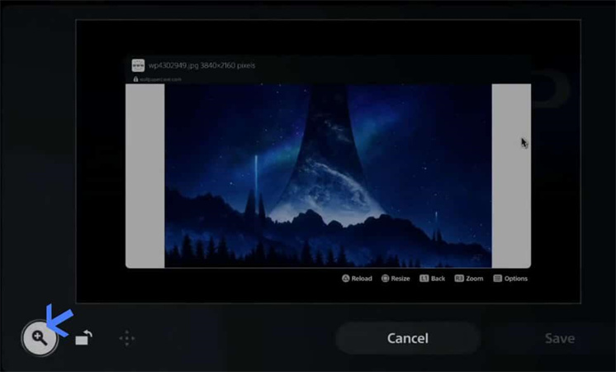Choose the Resize hint in browser footer
Image resolution: width=616 pixels, height=372 pixels.
(396, 279)
